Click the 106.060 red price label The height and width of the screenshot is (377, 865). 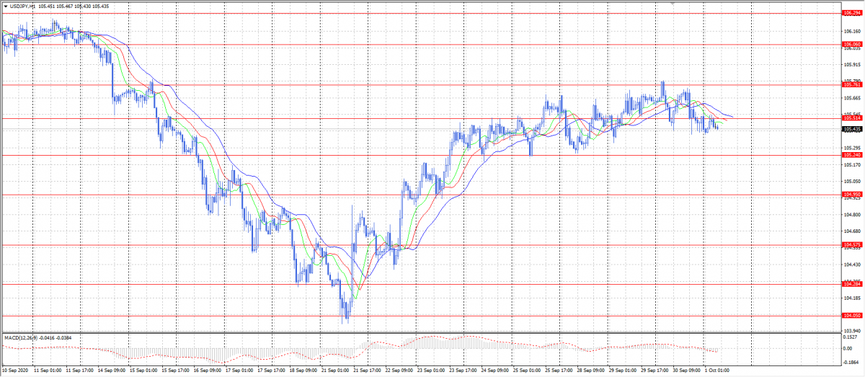click(852, 44)
